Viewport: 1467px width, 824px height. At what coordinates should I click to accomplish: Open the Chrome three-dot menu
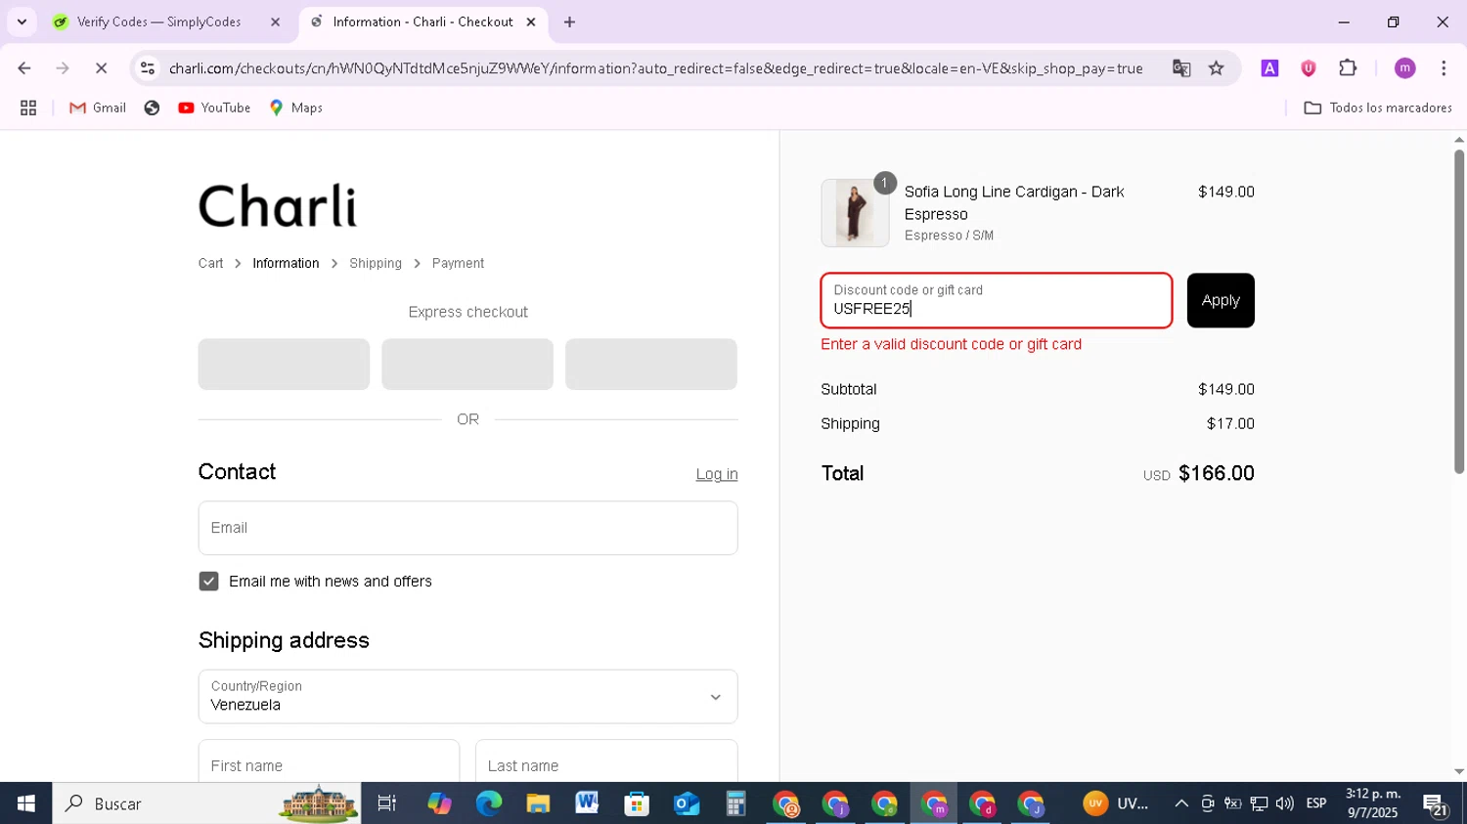1444,68
